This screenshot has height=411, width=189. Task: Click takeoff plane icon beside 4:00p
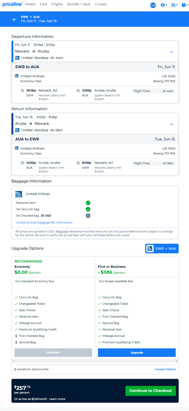23,163
